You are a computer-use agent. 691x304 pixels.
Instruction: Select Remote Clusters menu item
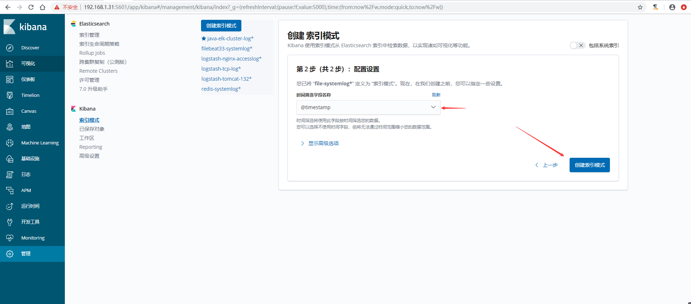(98, 71)
